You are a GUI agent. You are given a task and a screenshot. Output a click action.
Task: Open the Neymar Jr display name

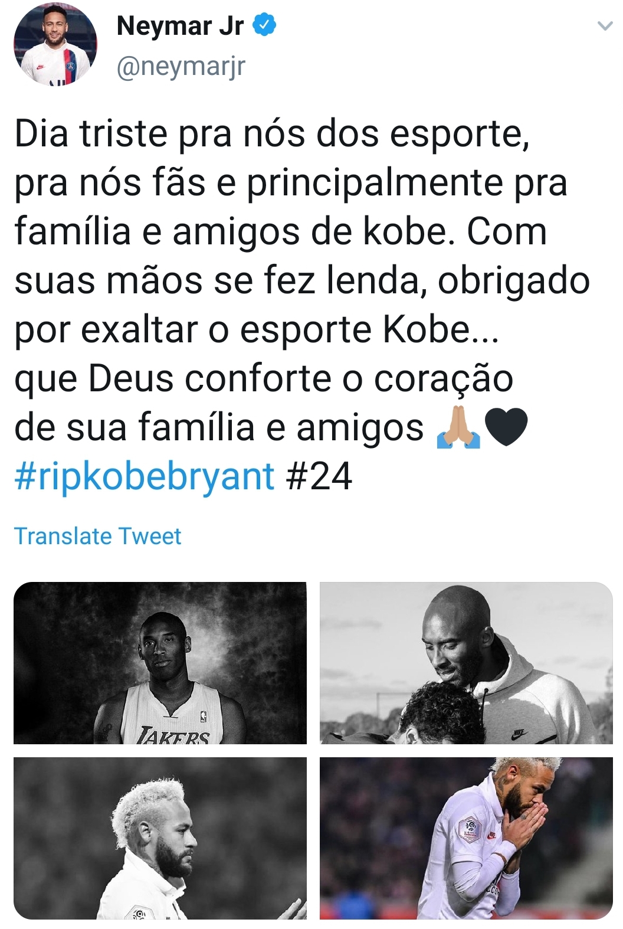(181, 26)
